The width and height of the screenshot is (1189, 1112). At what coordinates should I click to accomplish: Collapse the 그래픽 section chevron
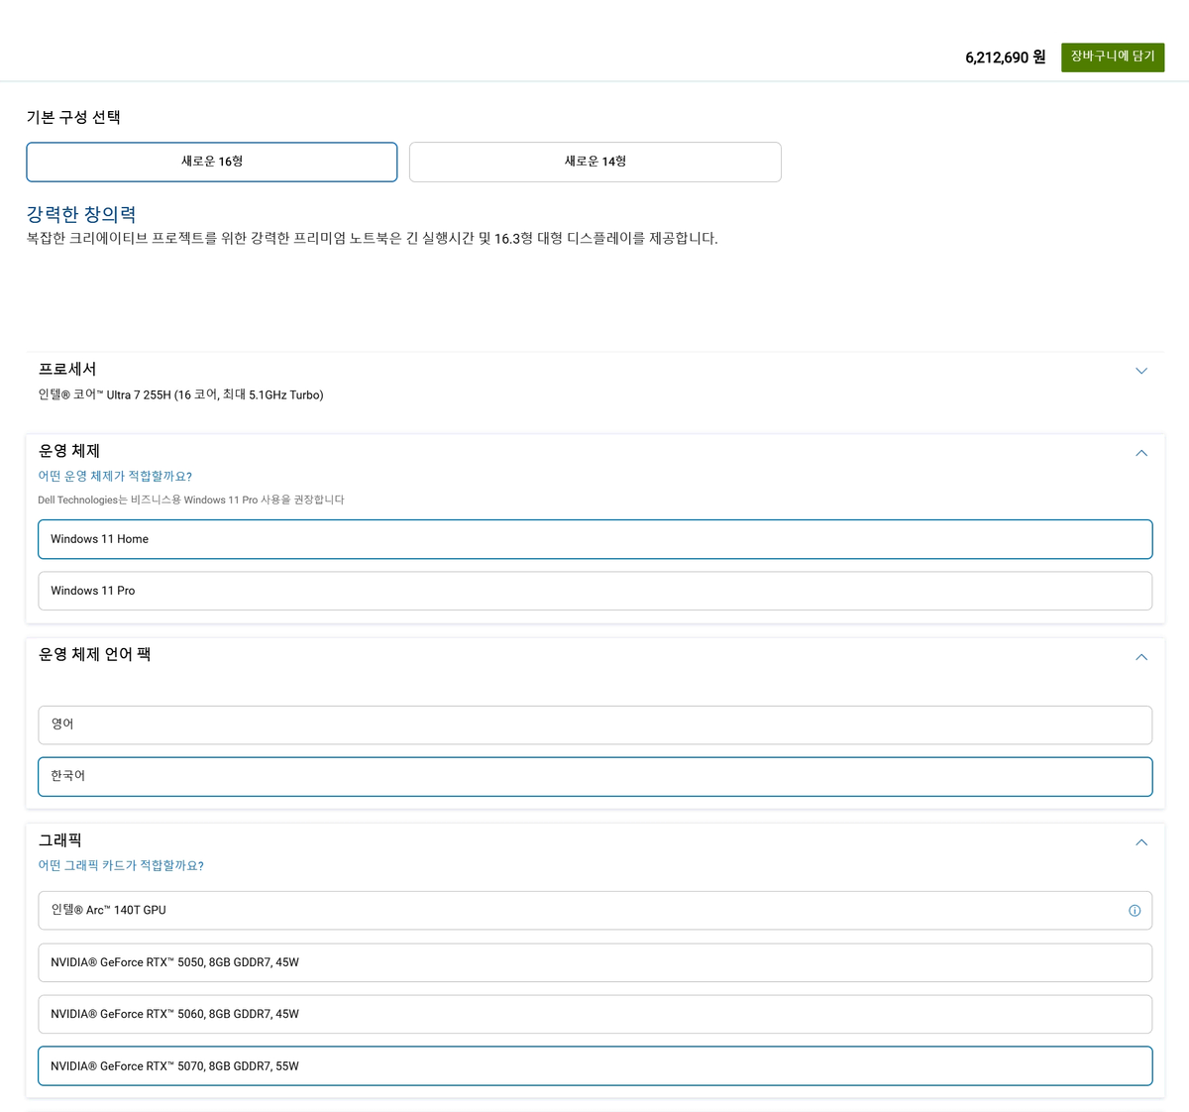tap(1141, 842)
